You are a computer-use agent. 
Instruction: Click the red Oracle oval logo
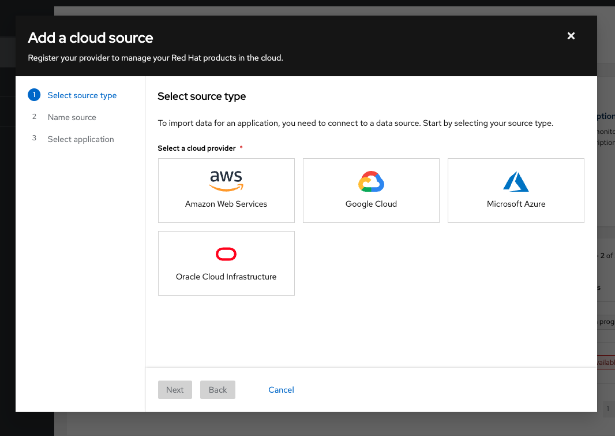tap(226, 254)
